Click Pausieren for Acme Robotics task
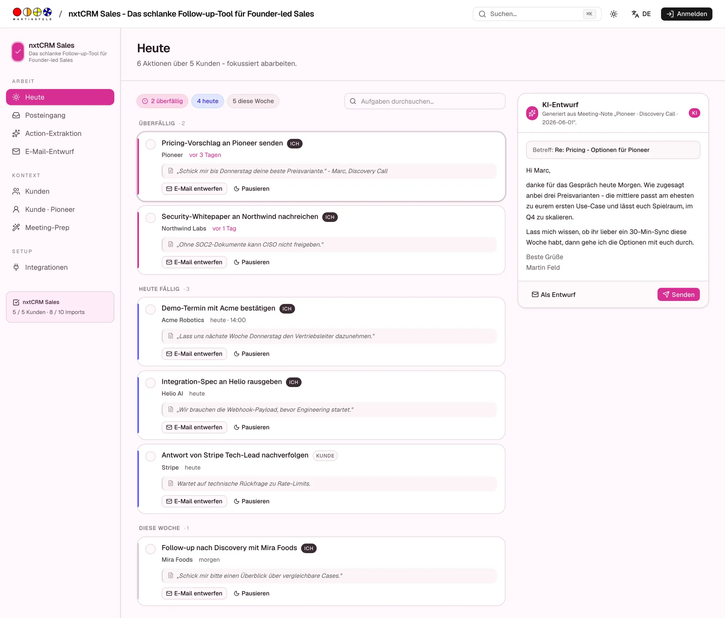The image size is (725, 618). tap(251, 354)
